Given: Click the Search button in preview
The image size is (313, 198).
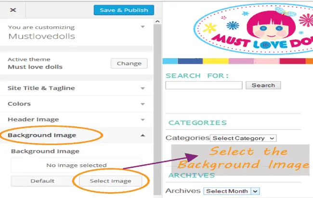Looking at the screenshot, I should pos(263,85).
